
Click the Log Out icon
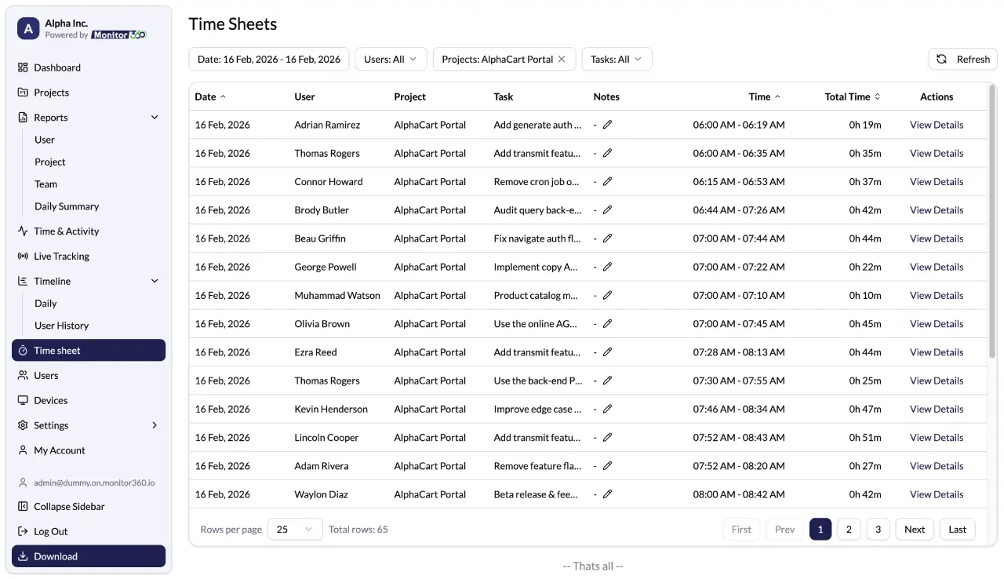[x=24, y=531]
